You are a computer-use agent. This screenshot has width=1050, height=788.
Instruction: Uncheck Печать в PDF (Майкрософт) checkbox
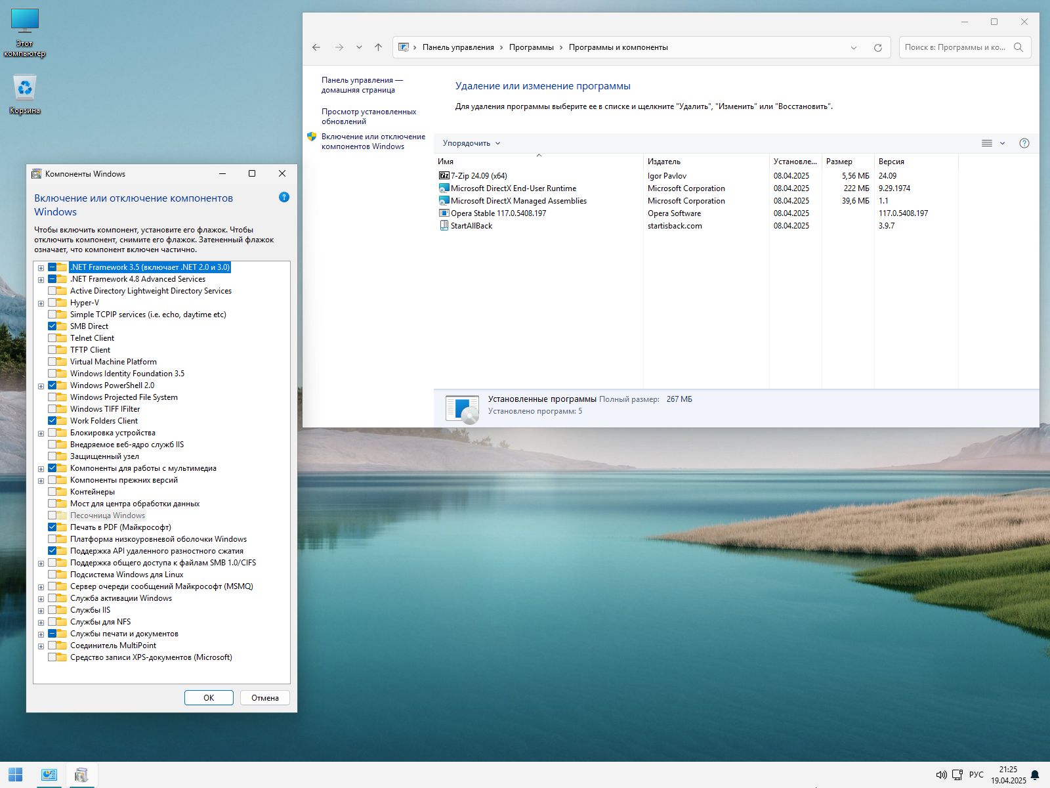[x=52, y=527]
